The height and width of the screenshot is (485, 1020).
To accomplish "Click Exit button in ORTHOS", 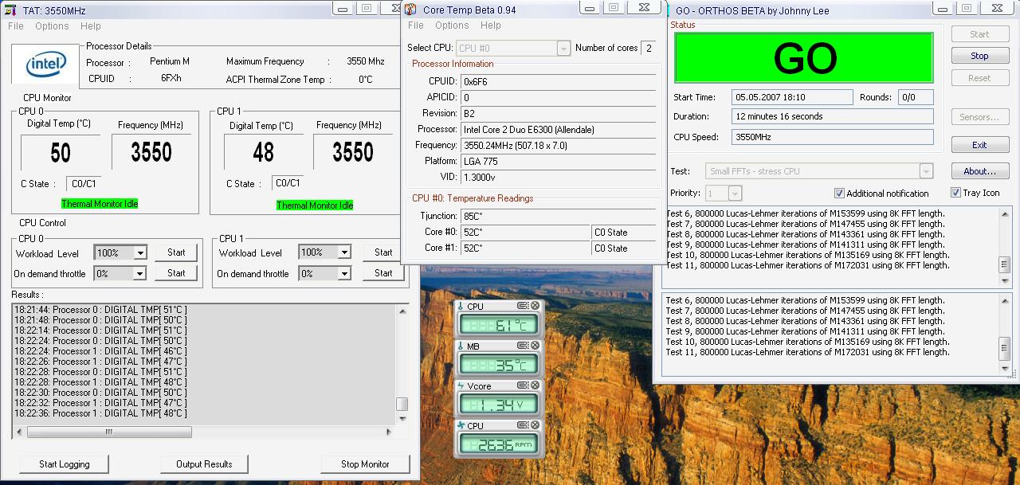I will pos(979,145).
